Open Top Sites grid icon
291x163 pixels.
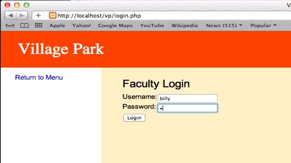tap(39, 25)
